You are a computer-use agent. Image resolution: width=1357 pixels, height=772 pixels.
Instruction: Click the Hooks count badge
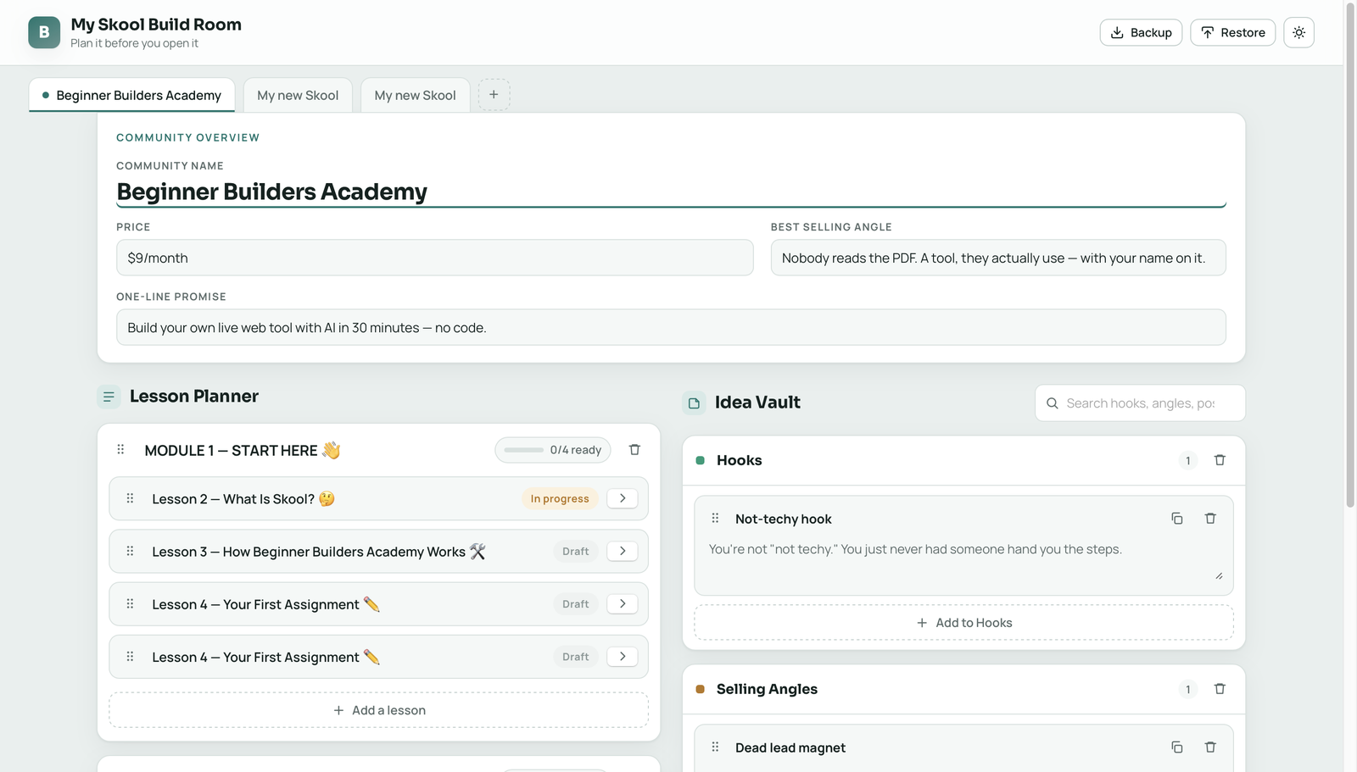tap(1187, 460)
